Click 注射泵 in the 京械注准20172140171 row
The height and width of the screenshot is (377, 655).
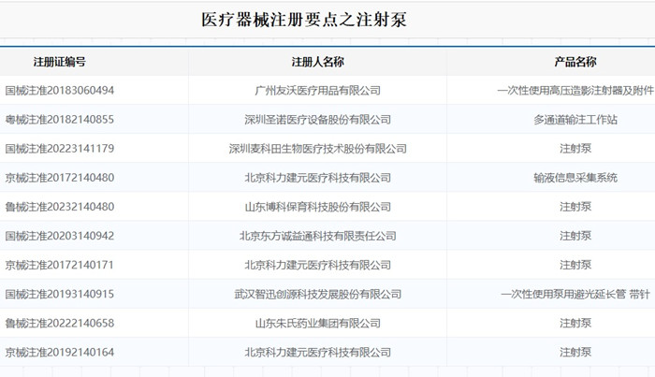[575, 265]
